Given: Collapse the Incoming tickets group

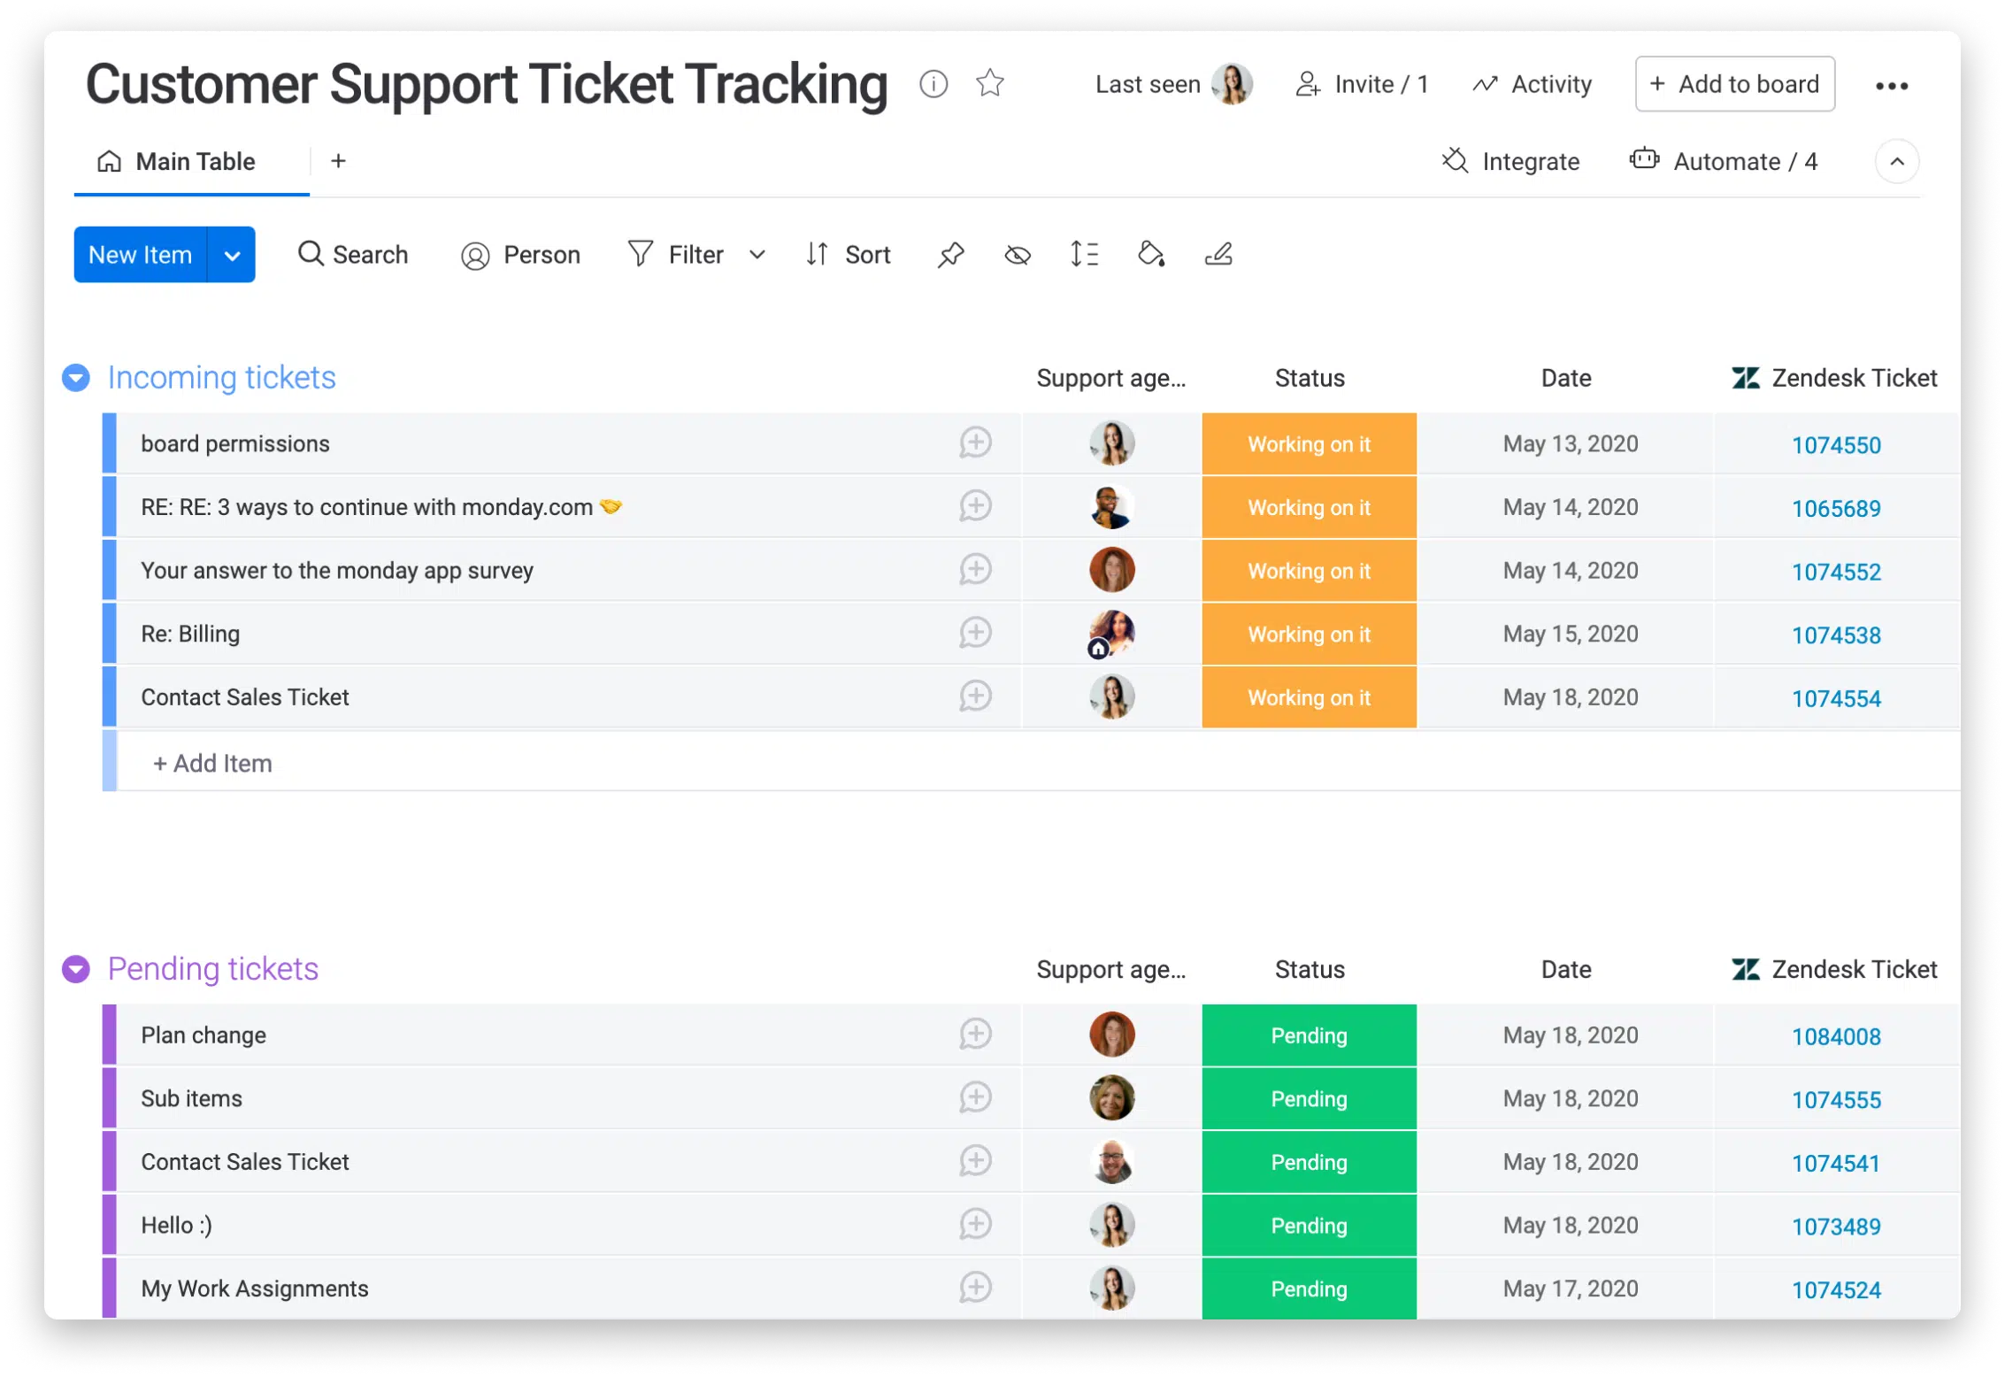Looking at the screenshot, I should (x=76, y=378).
